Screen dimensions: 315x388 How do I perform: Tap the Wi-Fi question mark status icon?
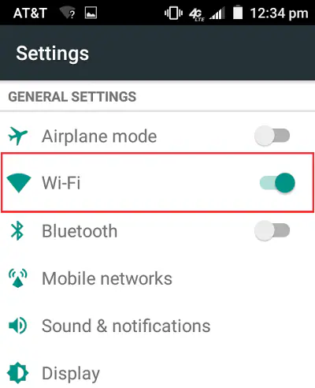point(68,13)
